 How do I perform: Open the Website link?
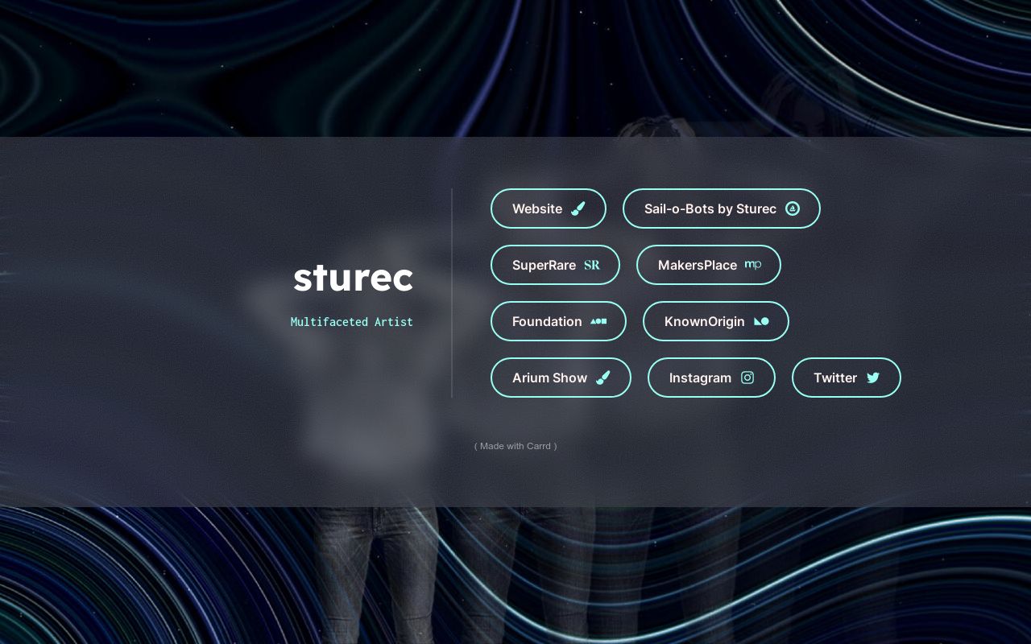[x=548, y=208]
